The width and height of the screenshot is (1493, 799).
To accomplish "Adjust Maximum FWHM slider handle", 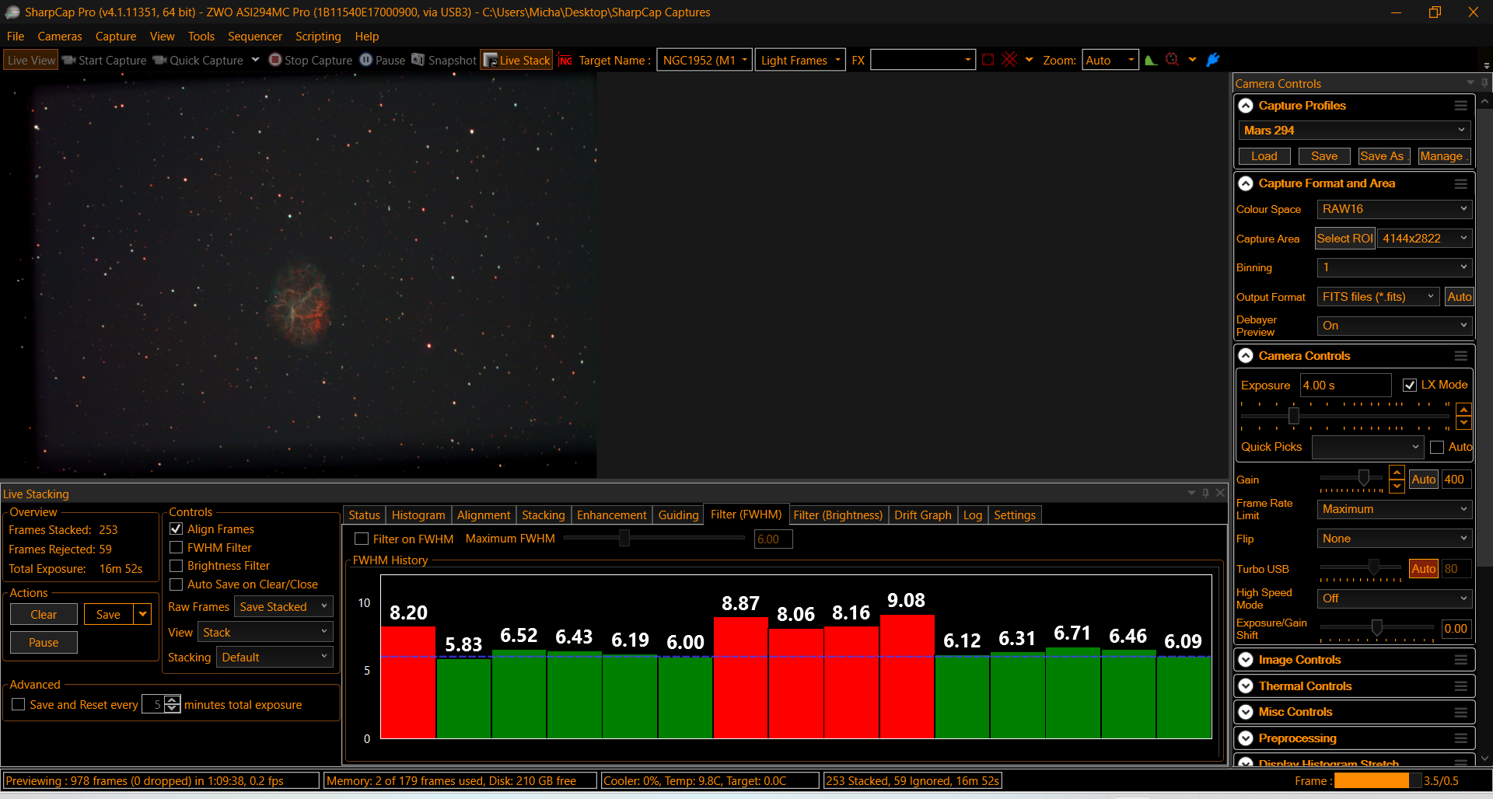I will tap(624, 538).
